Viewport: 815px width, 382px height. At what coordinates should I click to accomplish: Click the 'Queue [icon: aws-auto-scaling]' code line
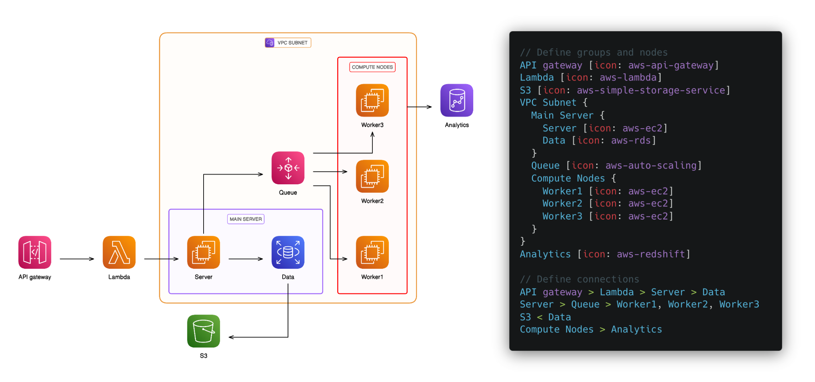(x=616, y=165)
